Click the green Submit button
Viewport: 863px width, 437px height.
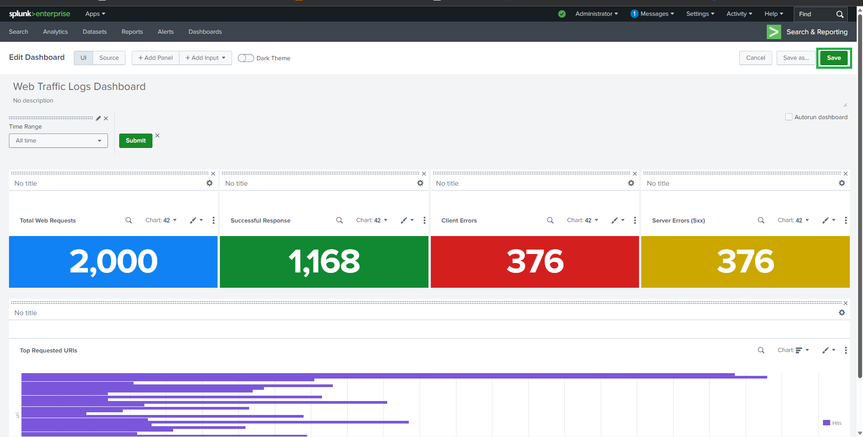click(135, 141)
